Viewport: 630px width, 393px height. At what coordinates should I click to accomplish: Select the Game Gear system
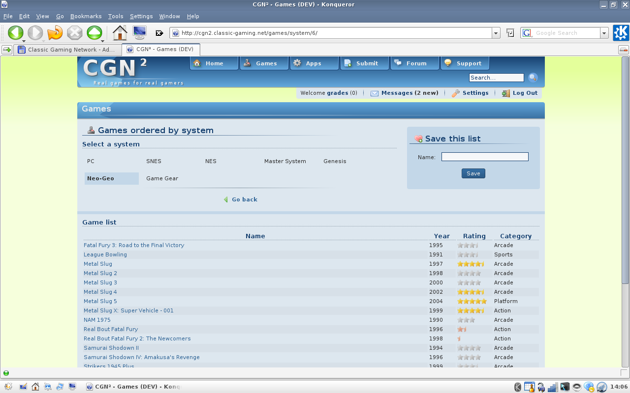[x=162, y=178]
